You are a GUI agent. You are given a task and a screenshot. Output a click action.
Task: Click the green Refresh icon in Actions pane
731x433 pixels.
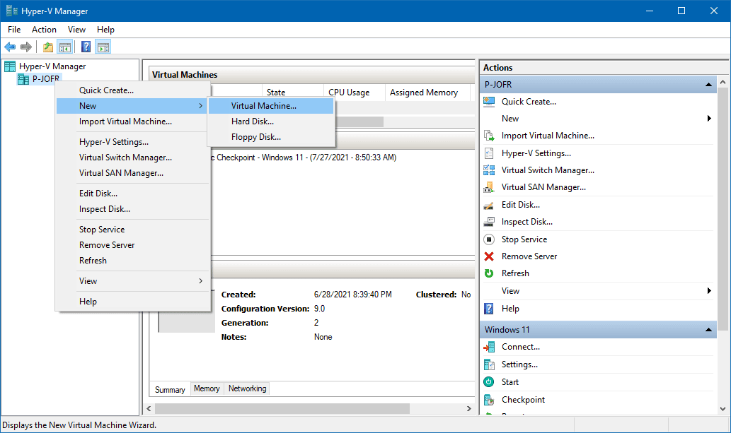point(489,273)
